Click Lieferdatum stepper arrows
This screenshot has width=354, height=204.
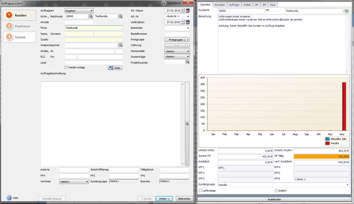[x=183, y=22]
